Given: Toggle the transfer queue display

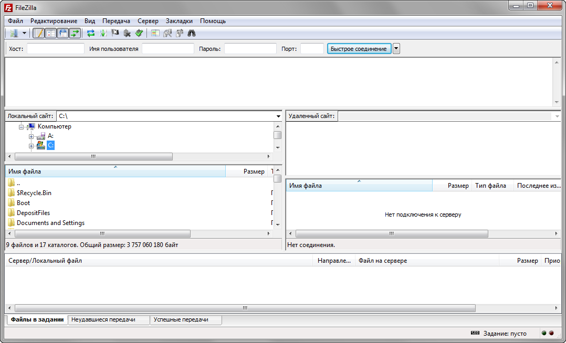Looking at the screenshot, I should point(75,33).
